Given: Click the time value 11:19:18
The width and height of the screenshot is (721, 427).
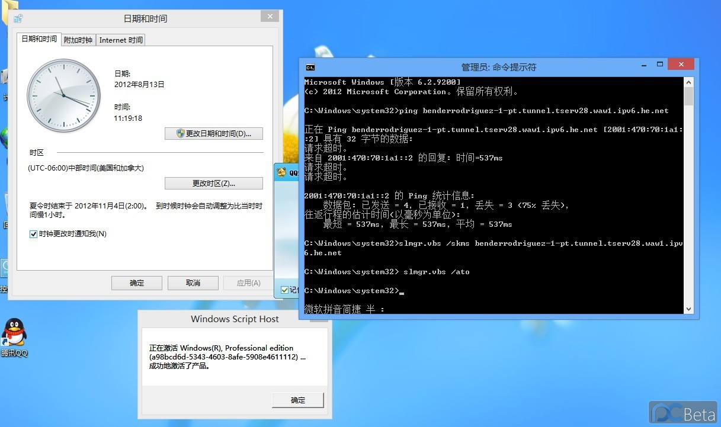Looking at the screenshot, I should point(128,118).
